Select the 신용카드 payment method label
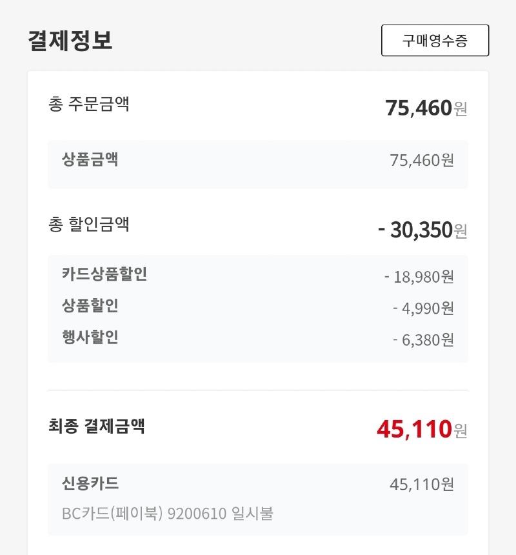 click(90, 483)
